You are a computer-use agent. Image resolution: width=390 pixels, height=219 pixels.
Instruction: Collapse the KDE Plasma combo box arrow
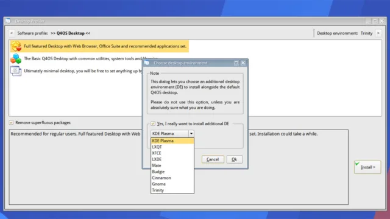(x=191, y=134)
